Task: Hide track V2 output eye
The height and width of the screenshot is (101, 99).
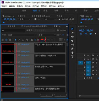Action: (97, 59)
